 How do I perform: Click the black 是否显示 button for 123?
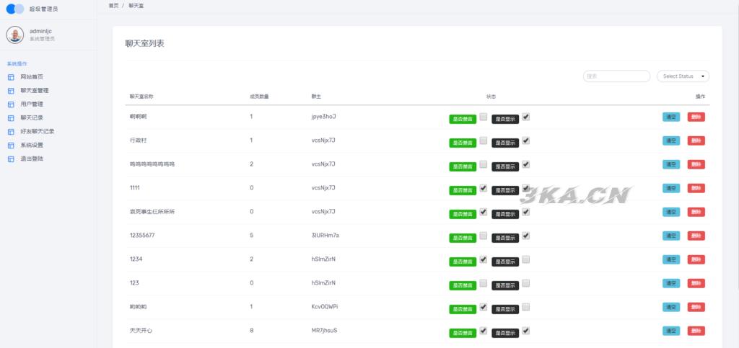point(505,285)
